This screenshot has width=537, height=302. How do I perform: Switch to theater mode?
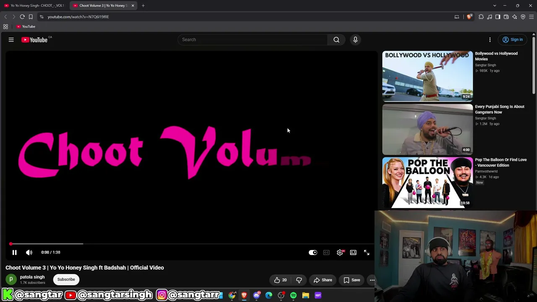pyautogui.click(x=353, y=253)
